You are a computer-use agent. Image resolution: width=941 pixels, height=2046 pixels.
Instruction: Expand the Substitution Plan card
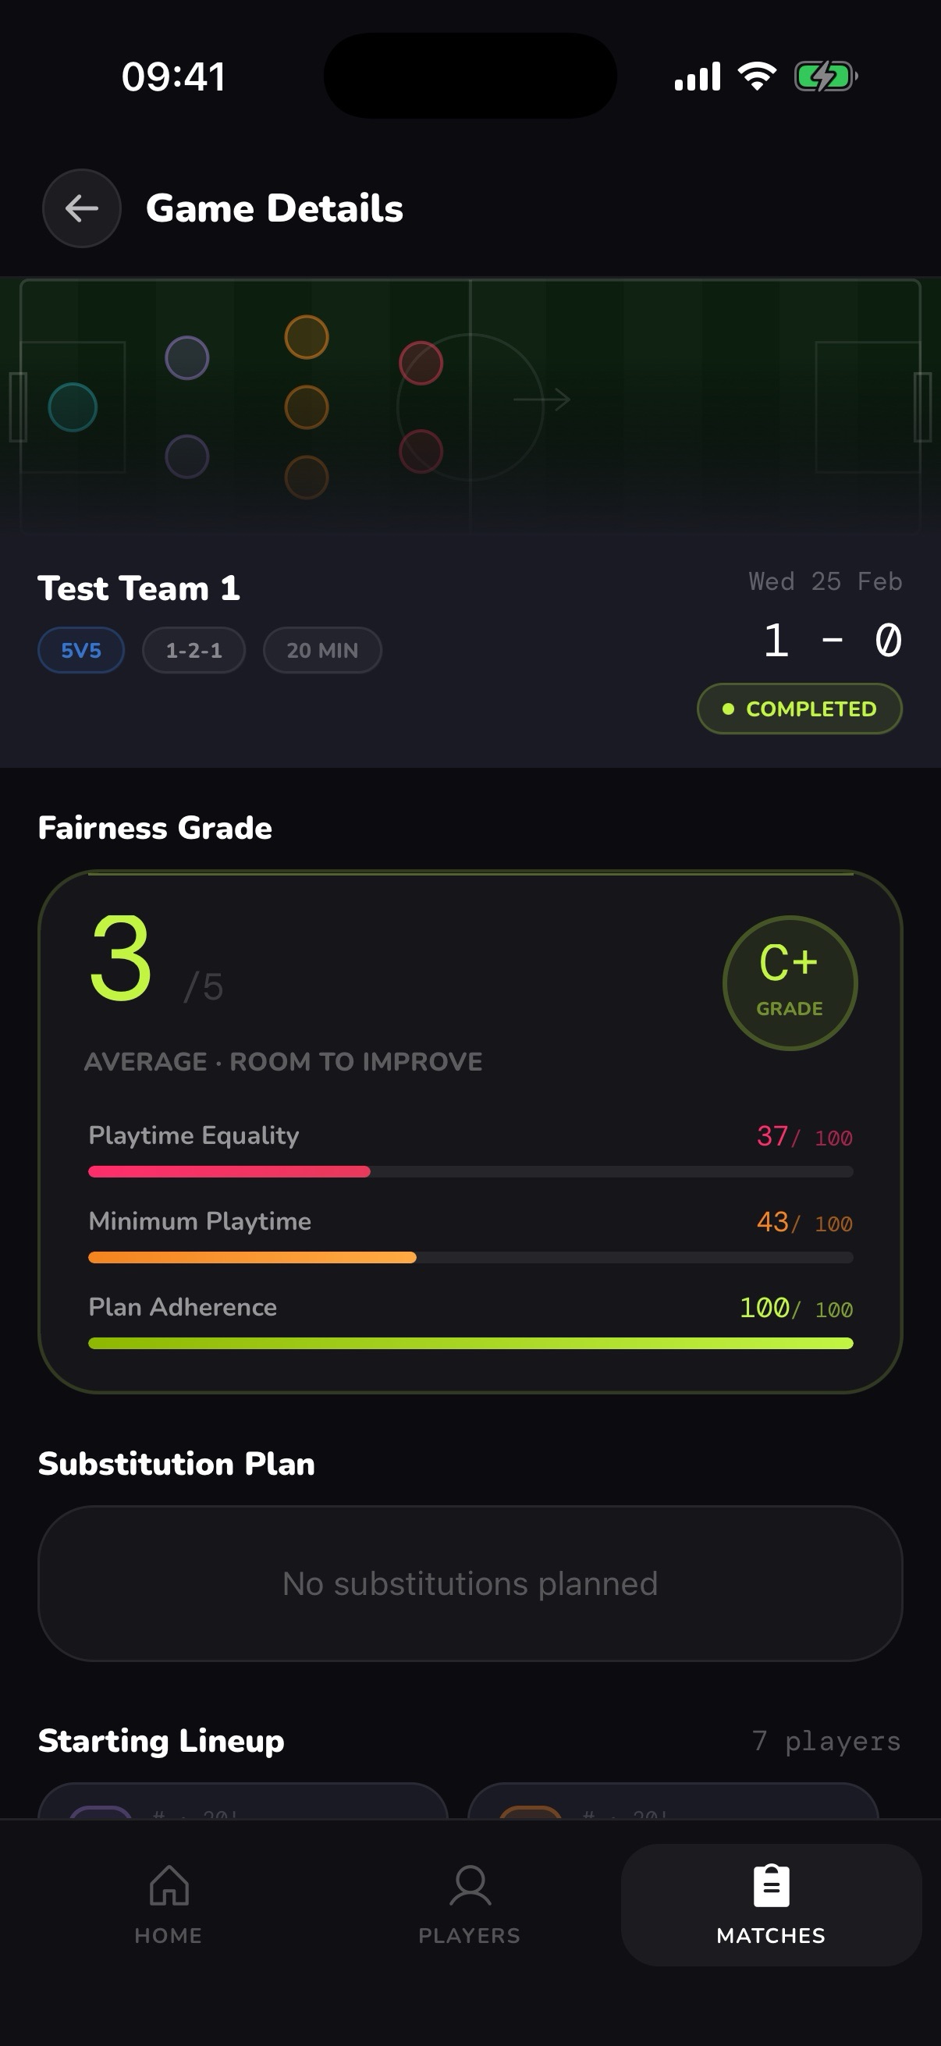470,1582
